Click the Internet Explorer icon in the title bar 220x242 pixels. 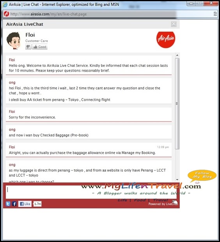coord(5,4)
